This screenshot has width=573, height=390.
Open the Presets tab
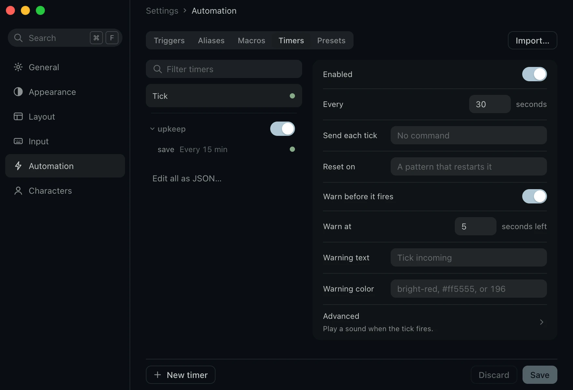click(x=331, y=41)
